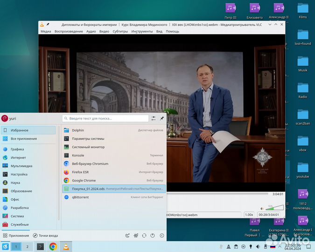315x252 pixels.
Task: Click the 1.00x playback speed button
Action: [249, 215]
